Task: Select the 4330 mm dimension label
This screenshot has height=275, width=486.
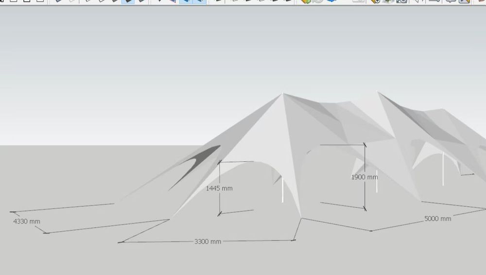Action: tap(27, 222)
